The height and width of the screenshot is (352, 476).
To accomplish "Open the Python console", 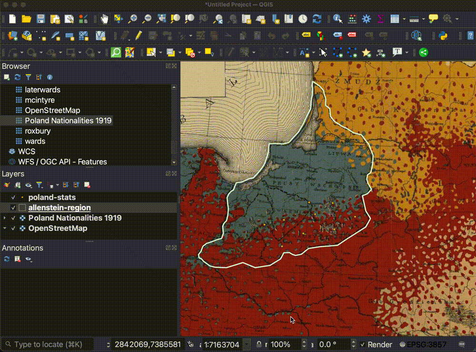I will pos(443,36).
